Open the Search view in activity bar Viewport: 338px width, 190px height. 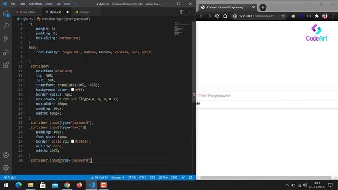point(6,26)
